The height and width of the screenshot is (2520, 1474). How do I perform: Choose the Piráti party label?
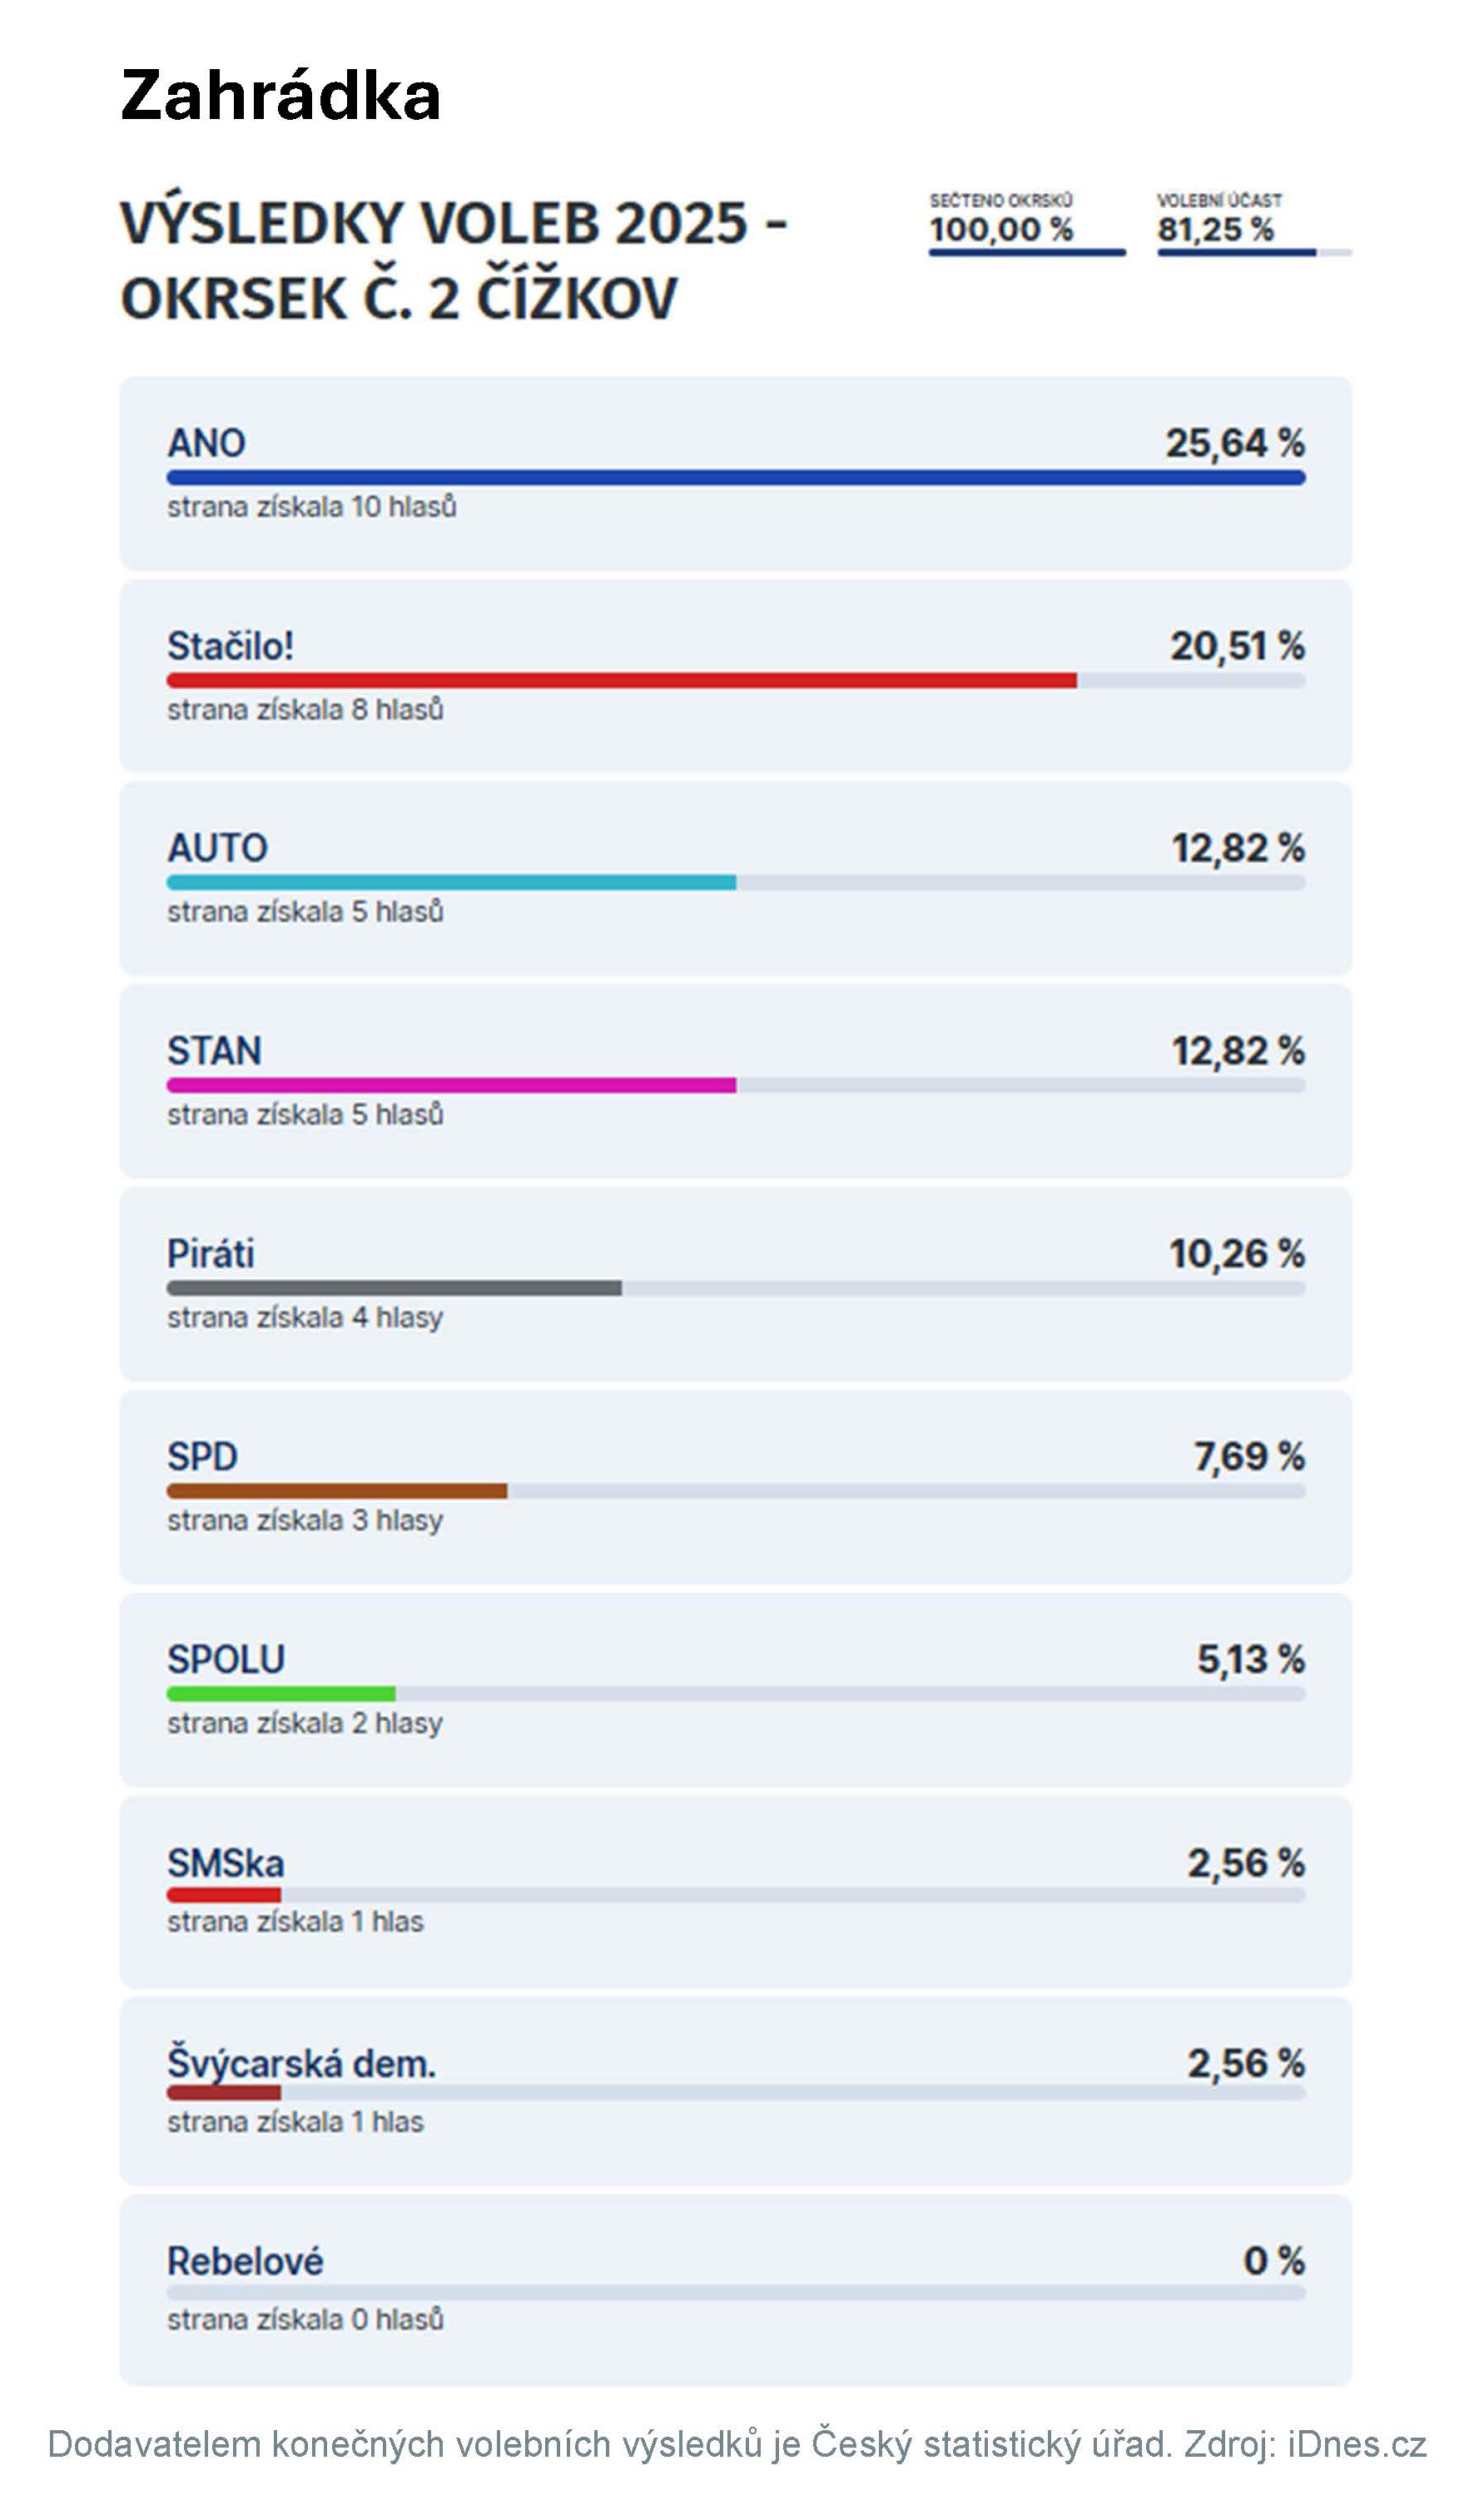[210, 1254]
